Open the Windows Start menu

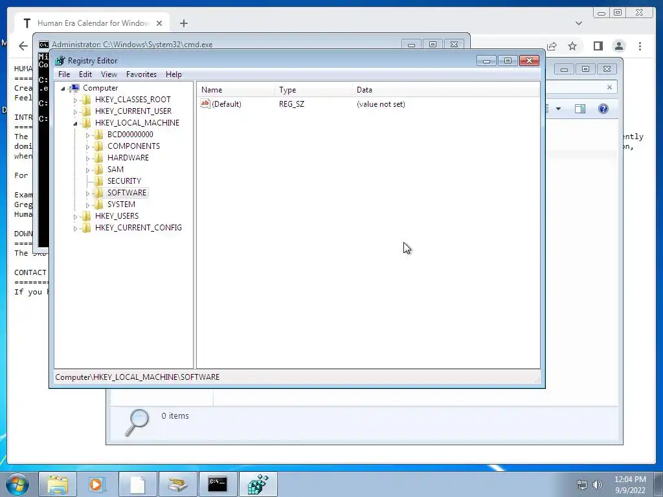pyautogui.click(x=17, y=484)
